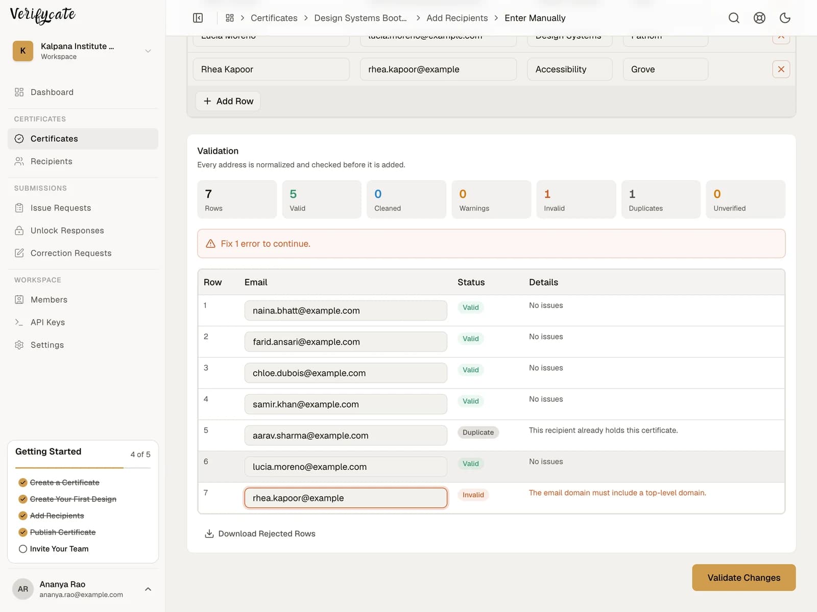Screen dimensions: 817x612
Task: Edit aarav.sharma@example.com email field
Action: coord(346,436)
